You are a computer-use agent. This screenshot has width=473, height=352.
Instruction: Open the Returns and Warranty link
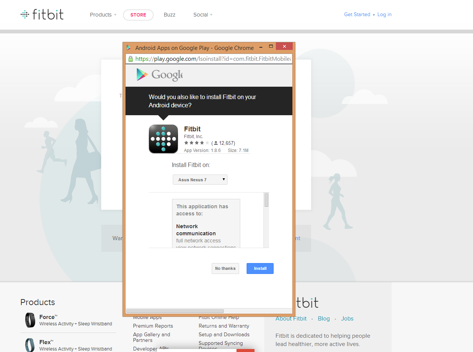pos(224,326)
